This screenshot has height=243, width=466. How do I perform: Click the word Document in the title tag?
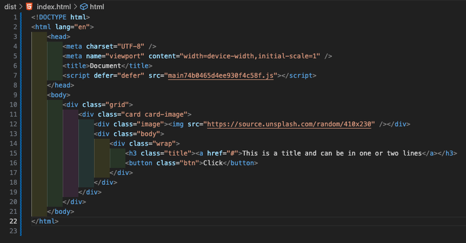click(x=106, y=66)
